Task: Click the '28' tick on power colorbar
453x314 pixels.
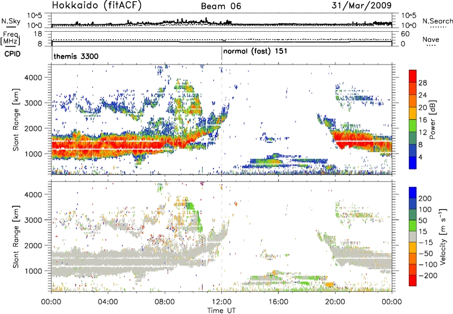Action: (x=422, y=83)
